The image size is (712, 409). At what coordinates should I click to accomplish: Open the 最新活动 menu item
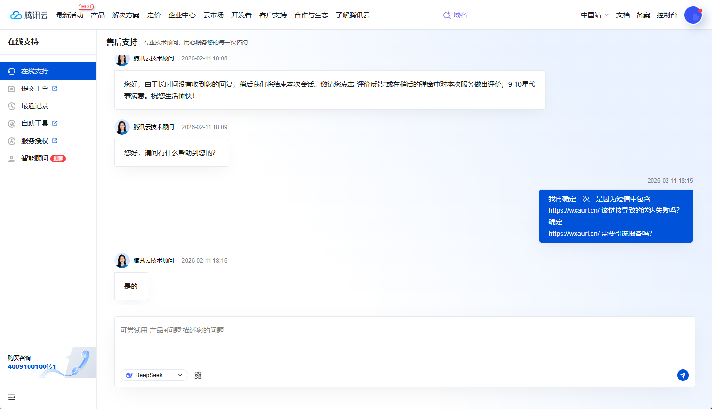point(70,15)
